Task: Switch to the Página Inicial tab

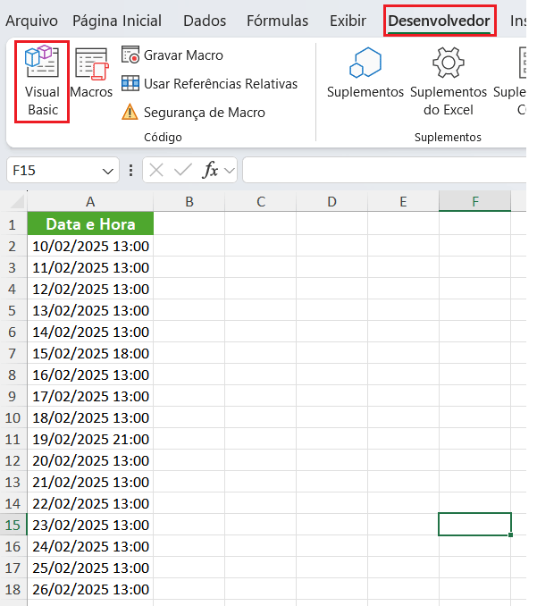Action: [117, 21]
